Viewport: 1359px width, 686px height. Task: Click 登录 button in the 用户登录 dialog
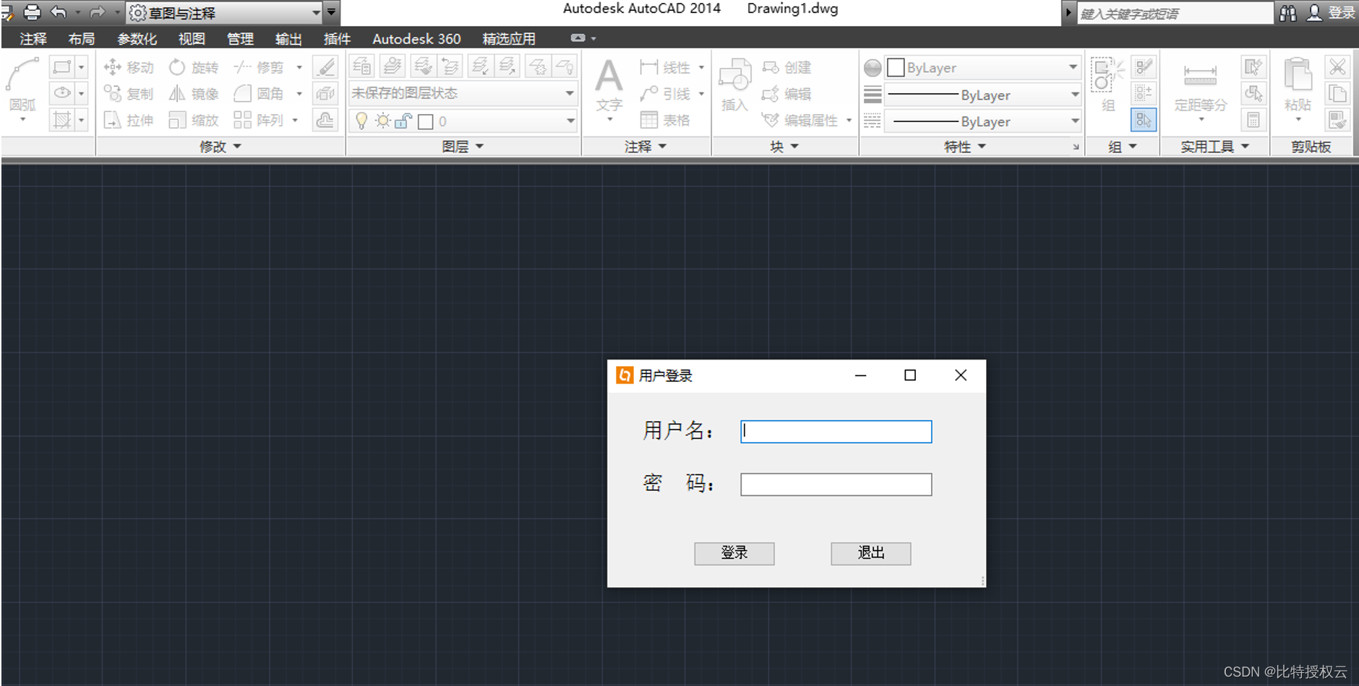coord(734,553)
